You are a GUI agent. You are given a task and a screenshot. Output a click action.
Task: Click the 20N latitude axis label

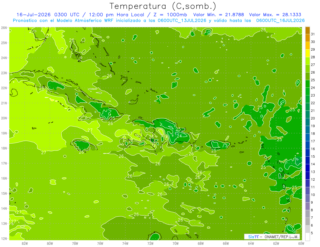4,118
